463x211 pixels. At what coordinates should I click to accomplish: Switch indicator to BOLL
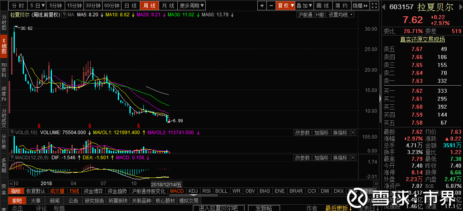(x=221, y=191)
